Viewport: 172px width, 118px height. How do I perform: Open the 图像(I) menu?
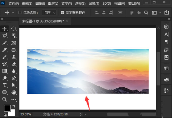pyautogui.click(x=40, y=4)
